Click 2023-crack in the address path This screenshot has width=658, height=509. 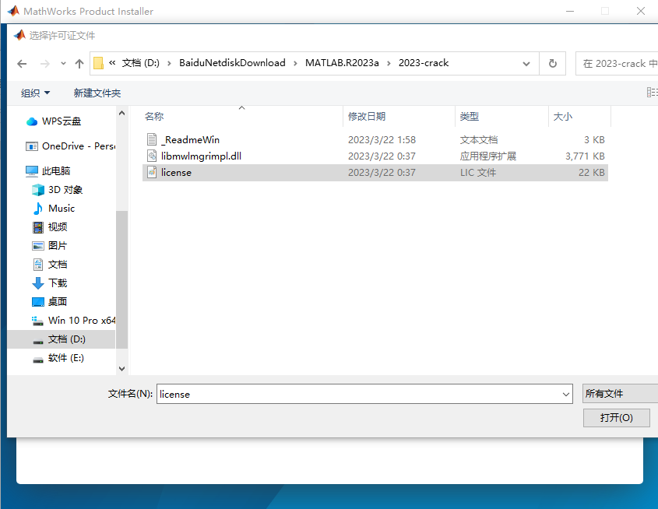(x=424, y=63)
